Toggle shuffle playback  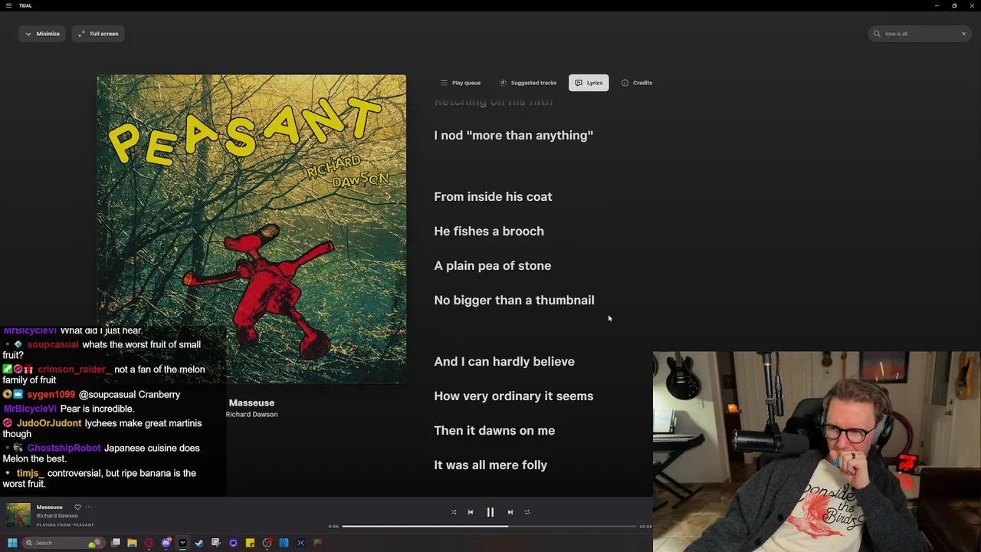tap(454, 512)
